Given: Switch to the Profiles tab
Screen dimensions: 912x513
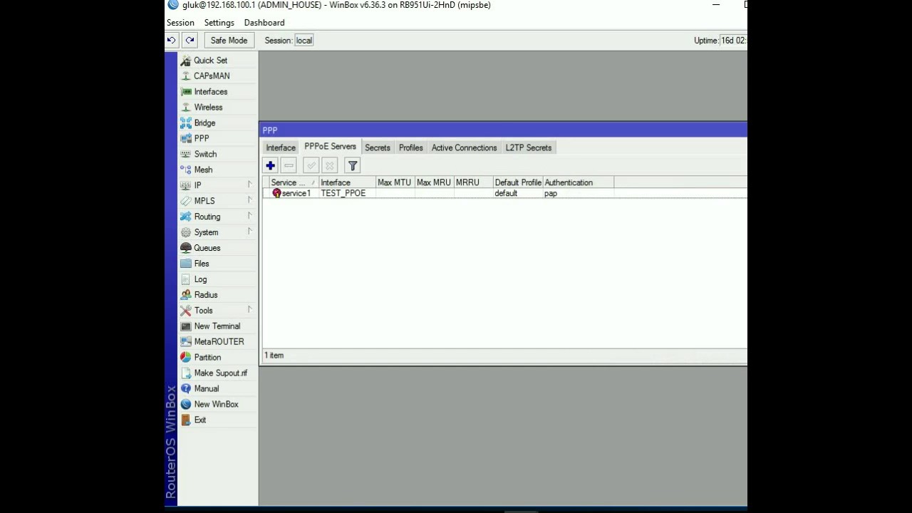Looking at the screenshot, I should pos(411,148).
